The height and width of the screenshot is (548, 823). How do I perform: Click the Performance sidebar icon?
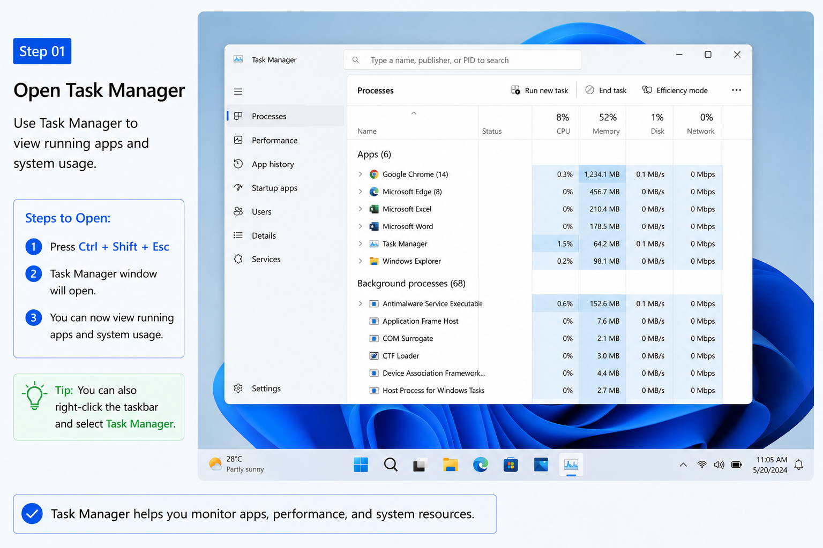238,140
